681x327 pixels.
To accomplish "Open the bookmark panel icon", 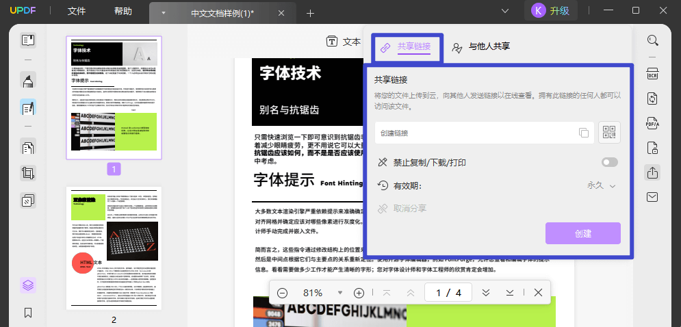I will coord(28,312).
